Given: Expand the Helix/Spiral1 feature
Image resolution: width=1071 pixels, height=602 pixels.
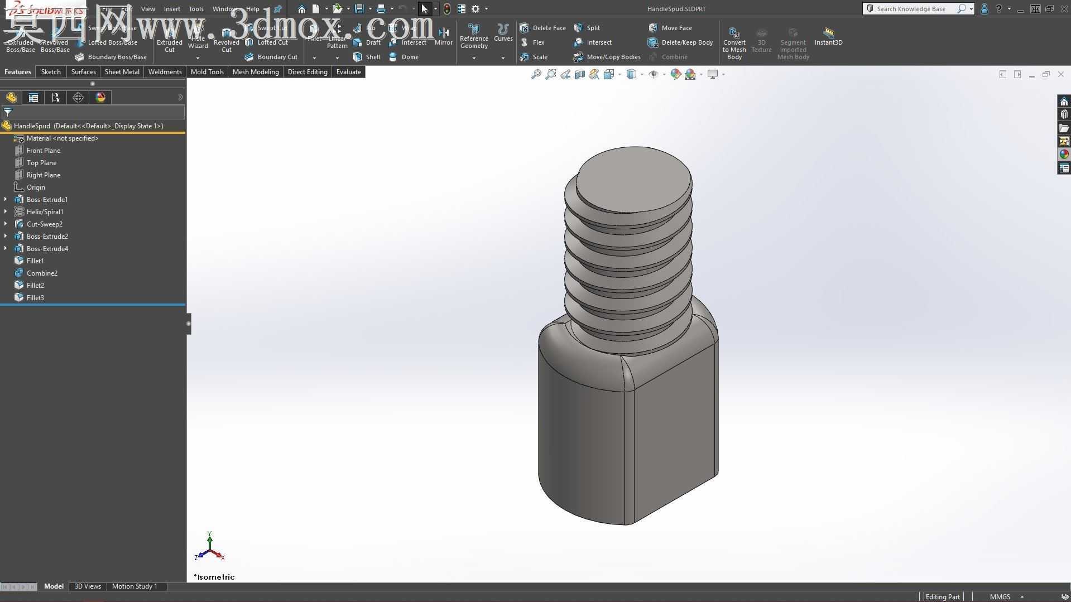Looking at the screenshot, I should click(6, 211).
